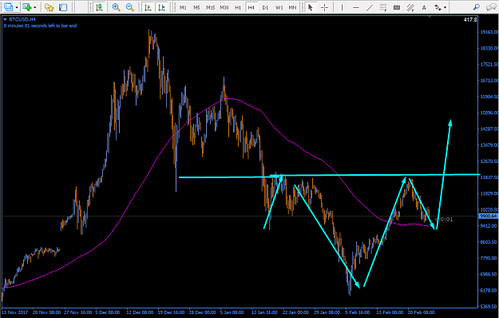This screenshot has width=499, height=318.
Task: Click the 417.8 value at top right
Action: (470, 20)
